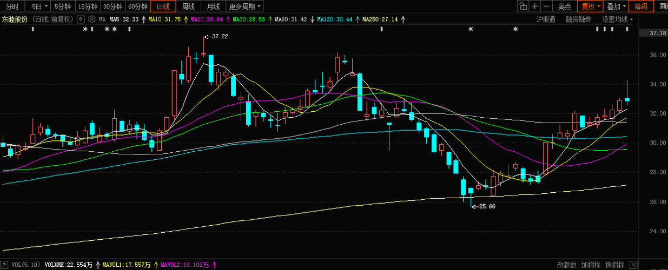Open the MA settings gear icon
The height and width of the screenshot is (270, 668).
[92, 19]
